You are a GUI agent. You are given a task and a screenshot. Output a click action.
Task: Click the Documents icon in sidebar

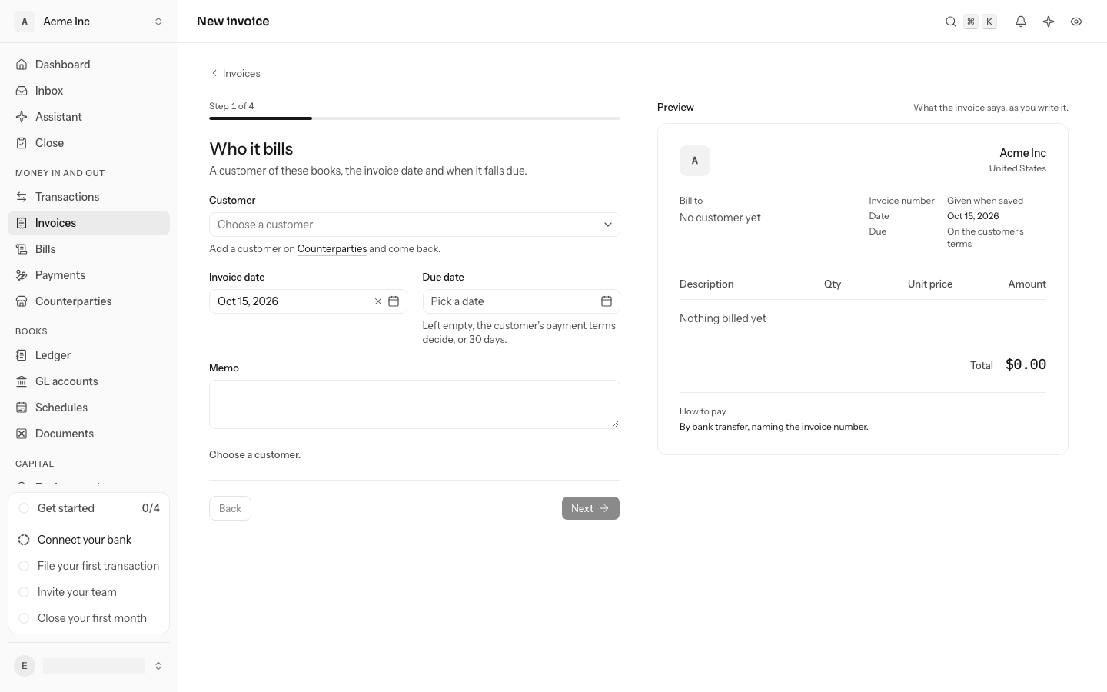[x=22, y=434]
